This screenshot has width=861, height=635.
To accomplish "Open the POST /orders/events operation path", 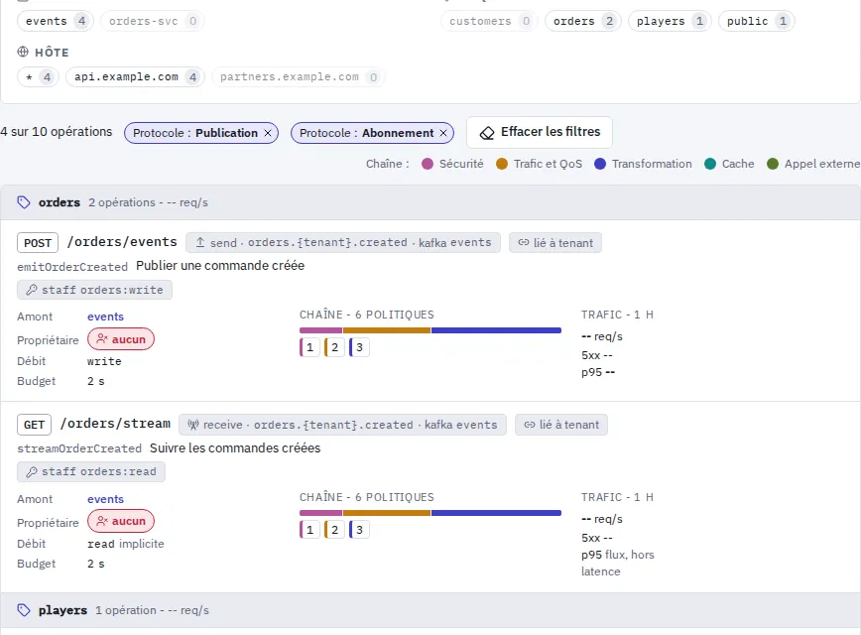I will pyautogui.click(x=122, y=242).
